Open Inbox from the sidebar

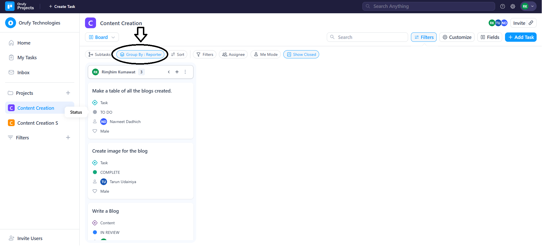[23, 73]
